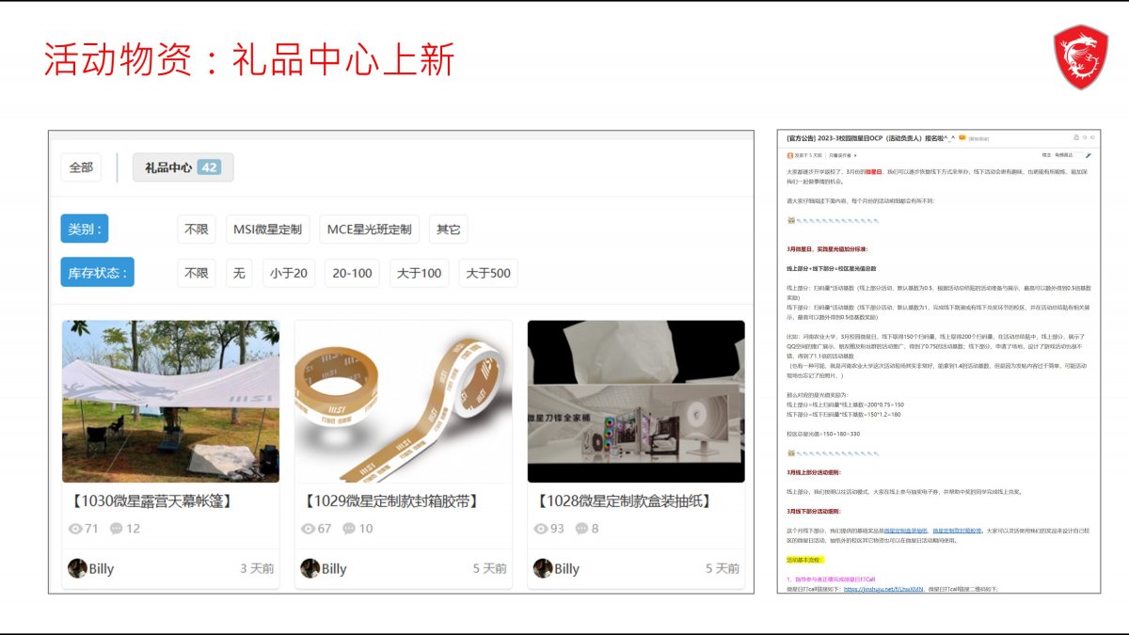
Task: Select stock status 20-100
Action: (353, 273)
